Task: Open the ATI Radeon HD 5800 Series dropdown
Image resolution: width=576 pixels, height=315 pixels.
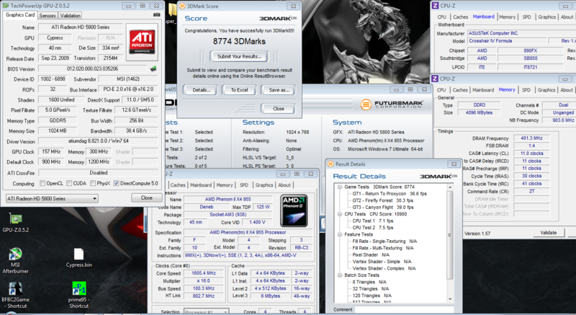Action: [51, 198]
